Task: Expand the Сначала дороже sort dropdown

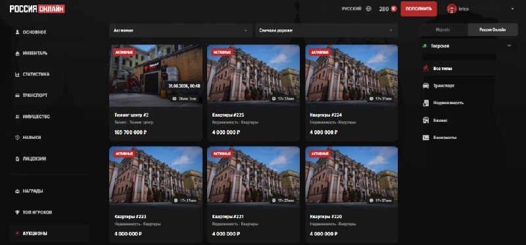Action: [x=326, y=30]
